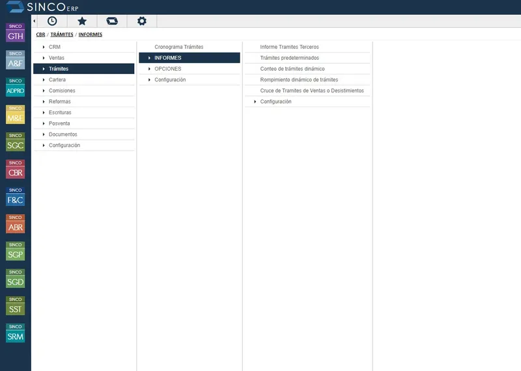
Task: Expand Configuración in the third column
Action: click(x=307, y=102)
